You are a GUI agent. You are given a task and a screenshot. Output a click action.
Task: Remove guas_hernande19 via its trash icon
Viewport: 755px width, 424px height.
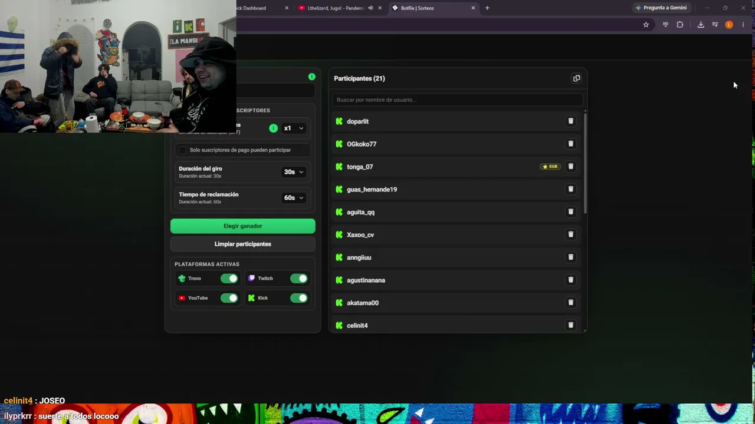570,189
